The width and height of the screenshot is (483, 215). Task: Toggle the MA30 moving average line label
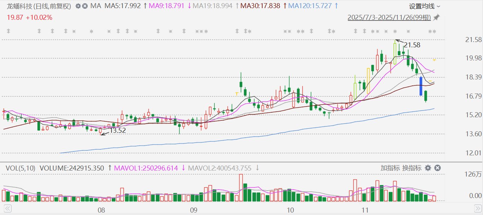[x=260, y=6]
